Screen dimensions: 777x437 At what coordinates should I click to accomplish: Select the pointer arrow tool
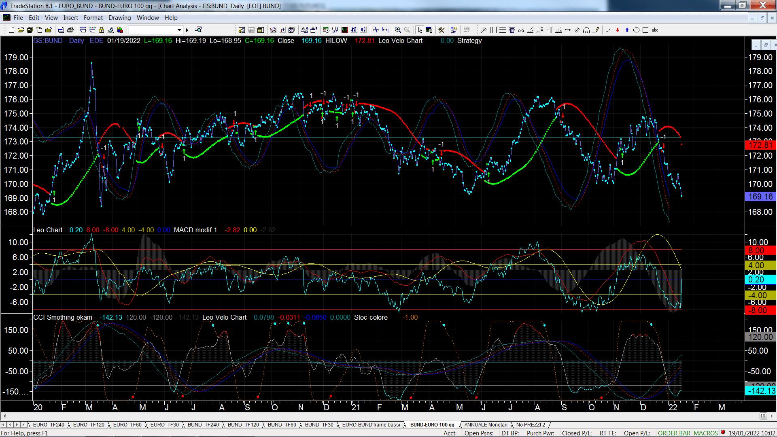[420, 30]
